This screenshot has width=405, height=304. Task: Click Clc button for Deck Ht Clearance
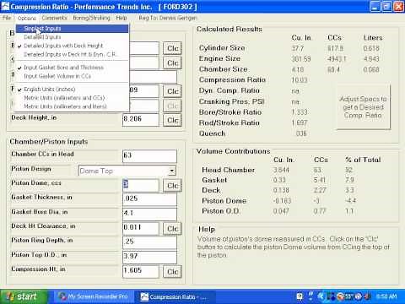(x=172, y=229)
